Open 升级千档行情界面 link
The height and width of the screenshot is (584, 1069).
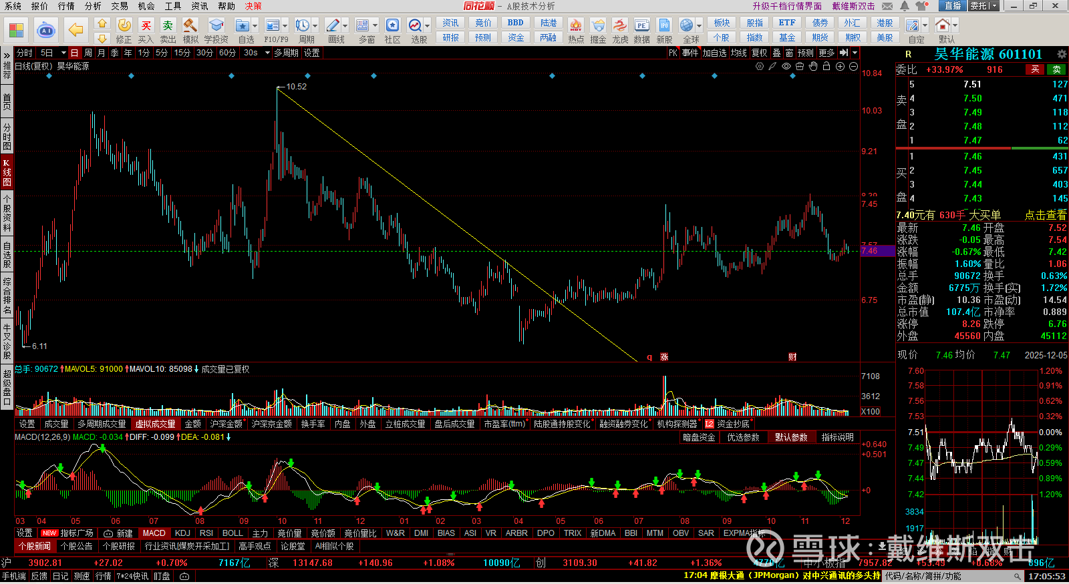tap(787, 6)
